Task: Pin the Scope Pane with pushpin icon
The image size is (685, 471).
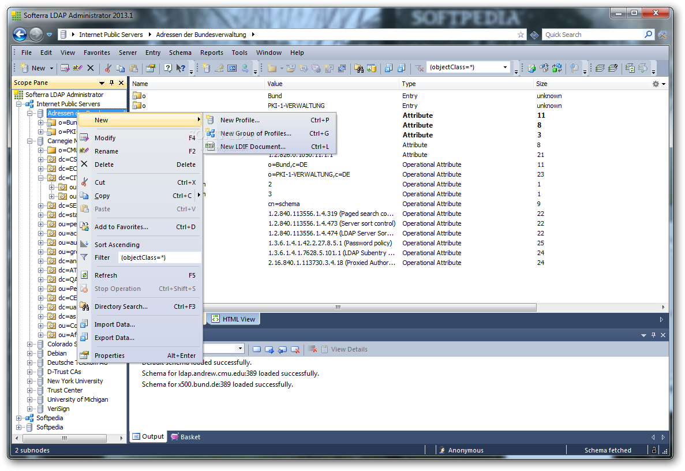Action: 112,83
